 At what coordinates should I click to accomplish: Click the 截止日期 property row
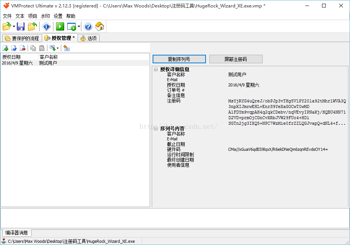250,144
